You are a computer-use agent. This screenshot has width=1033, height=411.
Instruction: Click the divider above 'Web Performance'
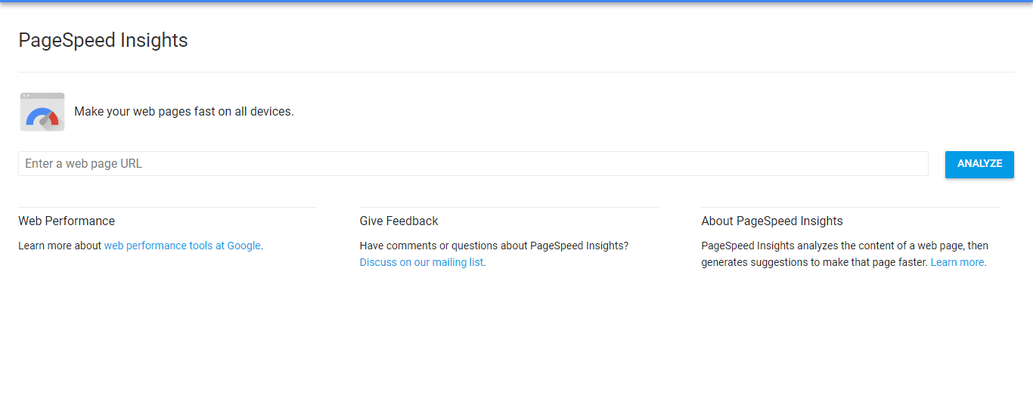click(x=167, y=207)
